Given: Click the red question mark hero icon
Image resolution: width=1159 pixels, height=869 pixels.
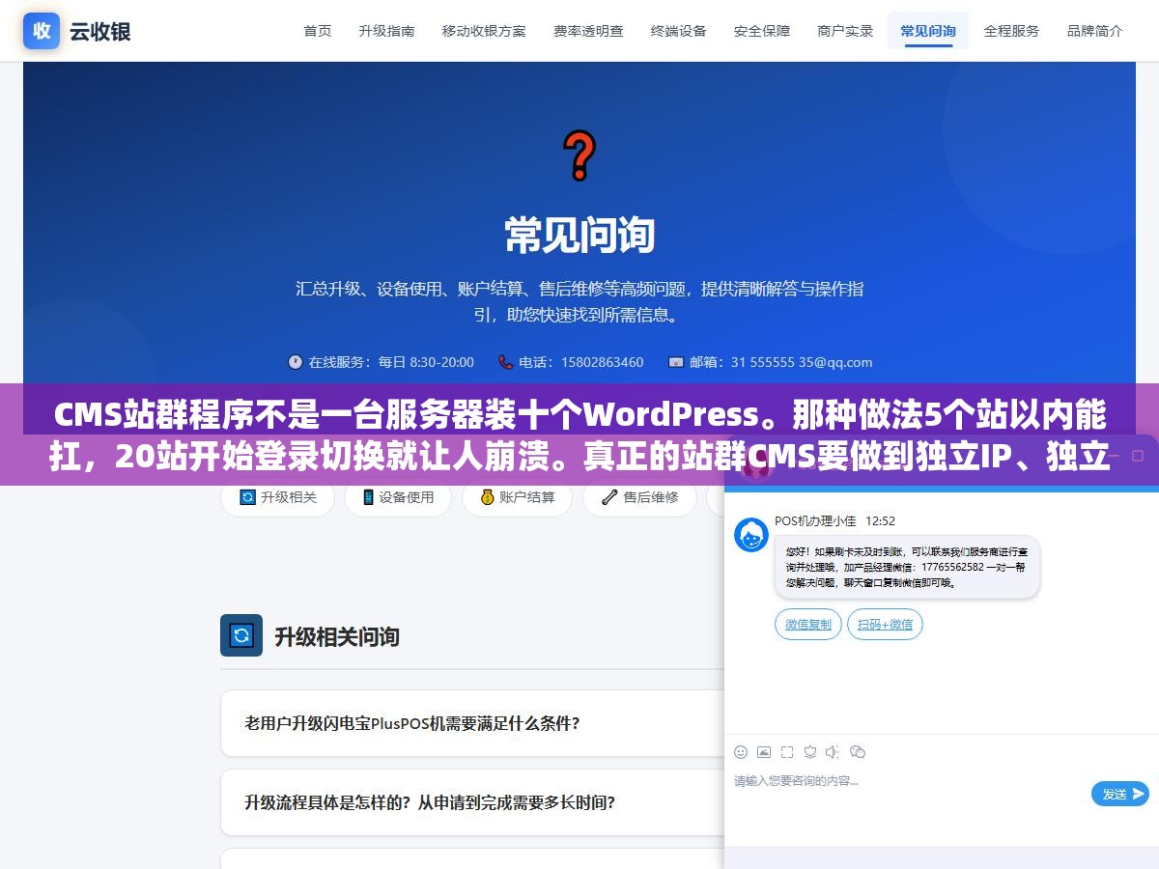Looking at the screenshot, I should pyautogui.click(x=579, y=155).
